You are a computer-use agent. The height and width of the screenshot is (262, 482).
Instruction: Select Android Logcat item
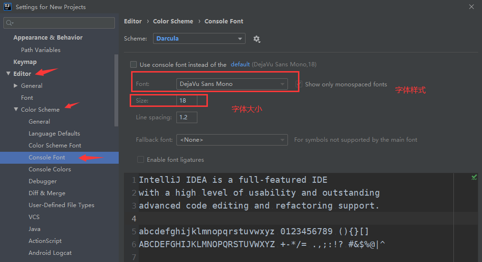pos(50,253)
